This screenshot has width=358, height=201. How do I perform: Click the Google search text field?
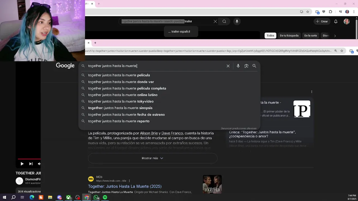coord(155,66)
